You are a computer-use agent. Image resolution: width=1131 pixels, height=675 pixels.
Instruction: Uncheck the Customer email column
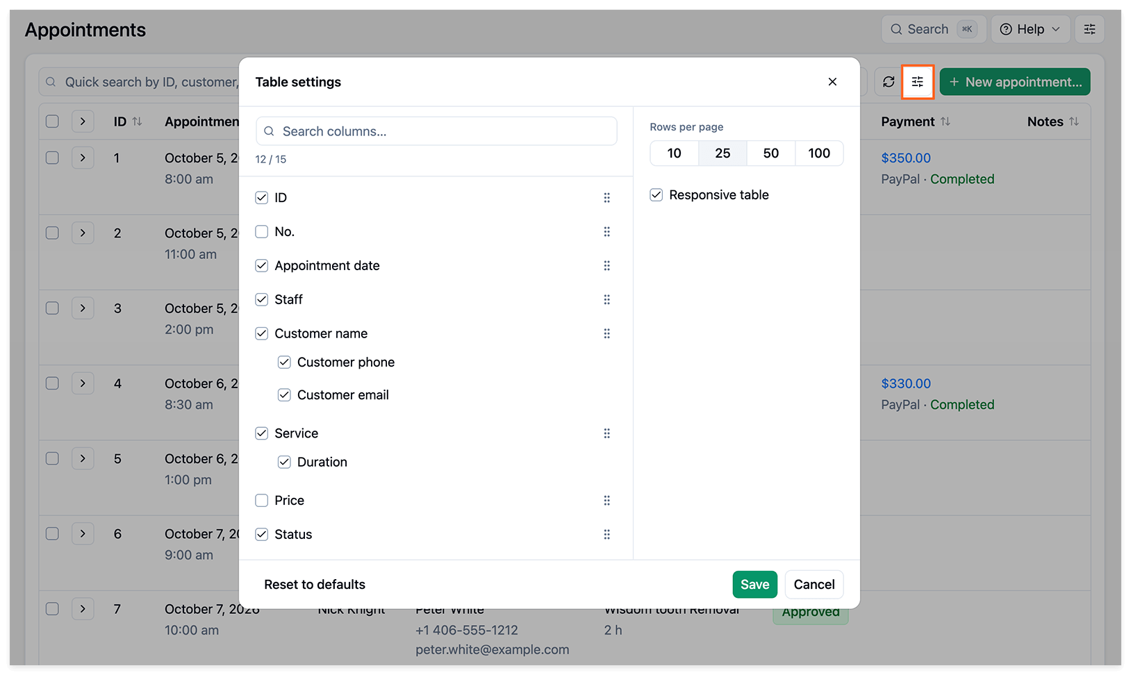coord(284,395)
